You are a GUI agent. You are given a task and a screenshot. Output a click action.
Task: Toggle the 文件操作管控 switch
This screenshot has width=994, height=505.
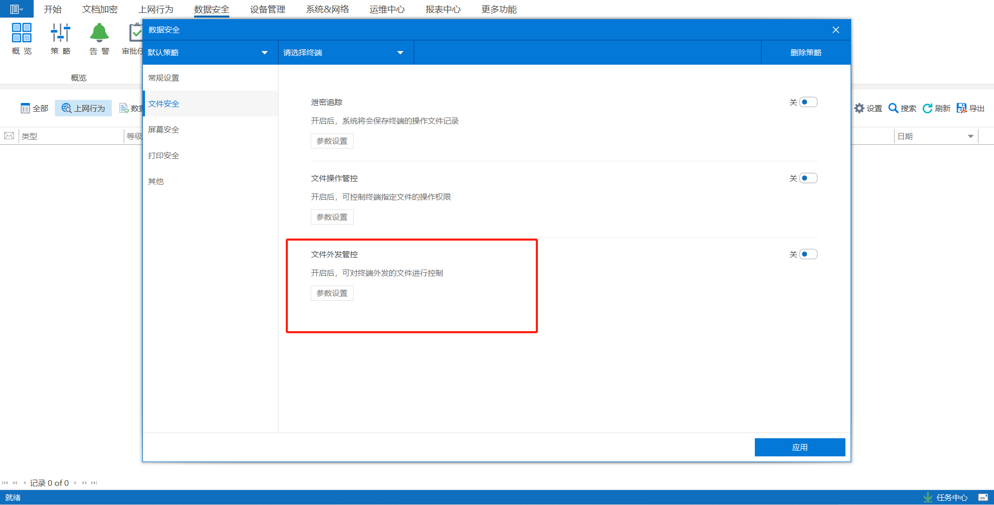(808, 178)
